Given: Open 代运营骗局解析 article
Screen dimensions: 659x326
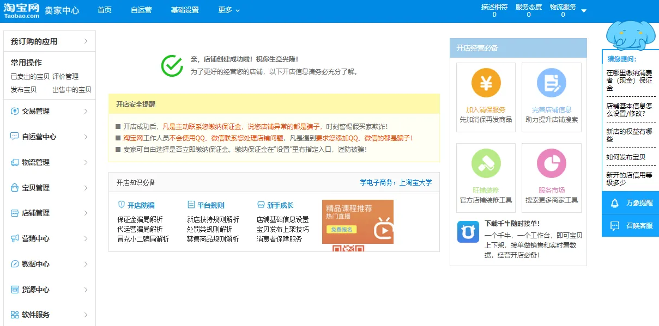Looking at the screenshot, I should pos(140,229).
